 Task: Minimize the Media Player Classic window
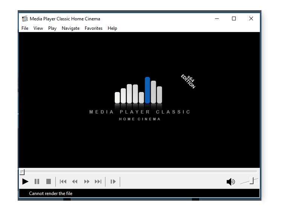[217, 18]
